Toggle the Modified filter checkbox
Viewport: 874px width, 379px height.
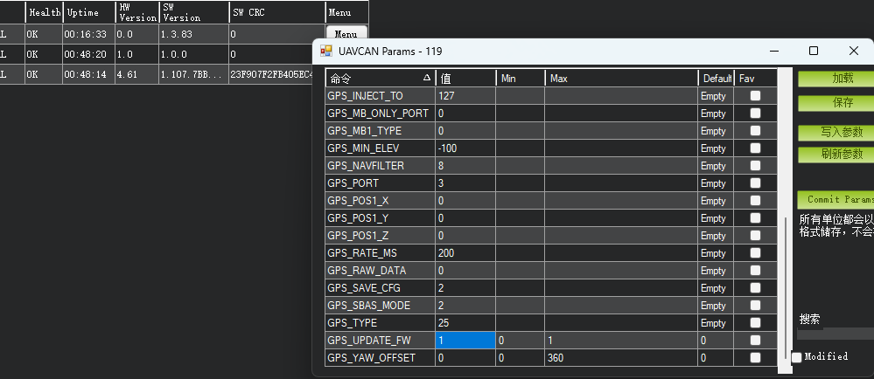point(796,357)
